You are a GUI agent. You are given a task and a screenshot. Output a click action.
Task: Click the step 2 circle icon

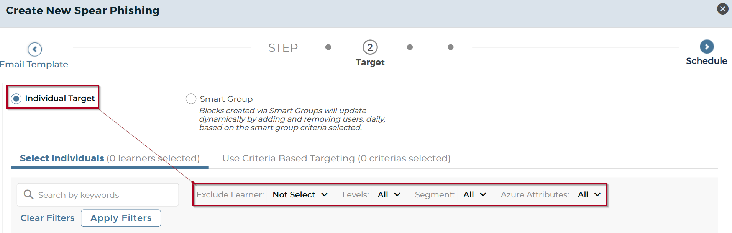[370, 47]
